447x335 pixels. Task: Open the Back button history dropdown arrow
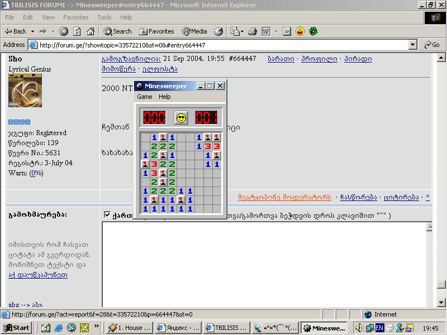pyautogui.click(x=33, y=31)
